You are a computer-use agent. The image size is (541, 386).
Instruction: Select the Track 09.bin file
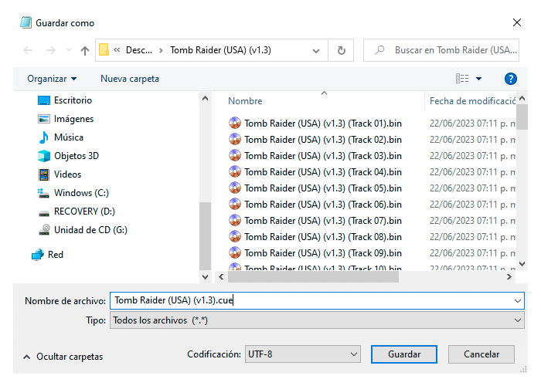[x=323, y=253]
